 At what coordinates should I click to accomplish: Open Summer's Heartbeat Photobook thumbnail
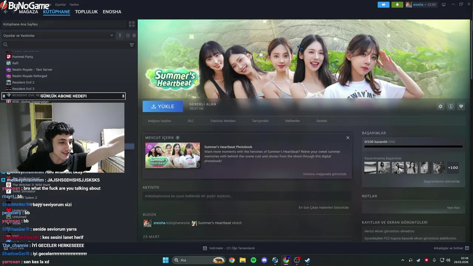tap(173, 155)
